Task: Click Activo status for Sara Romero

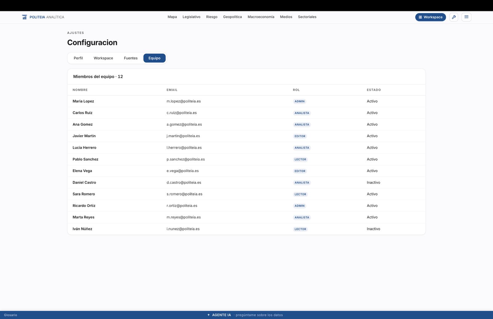Action: pyautogui.click(x=372, y=194)
